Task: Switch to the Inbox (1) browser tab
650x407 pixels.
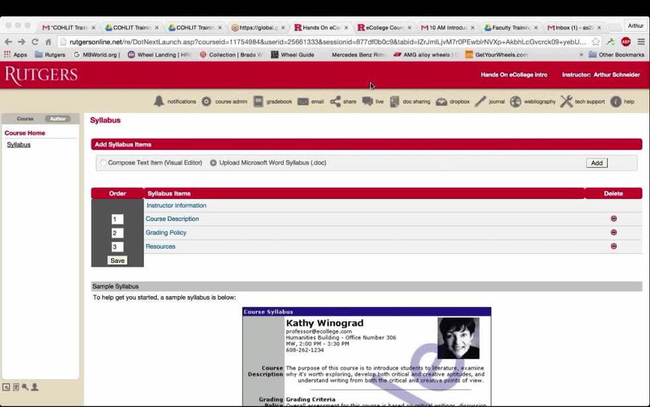Action: 573,27
